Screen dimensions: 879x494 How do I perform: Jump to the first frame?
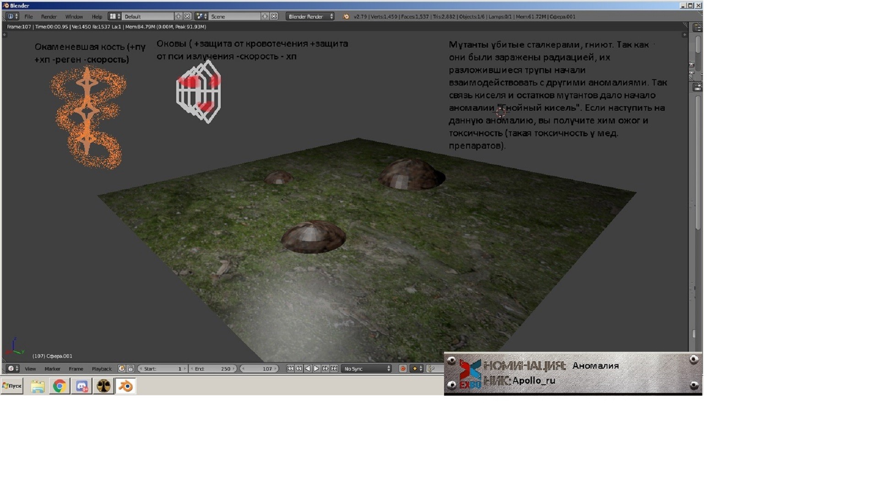point(290,368)
